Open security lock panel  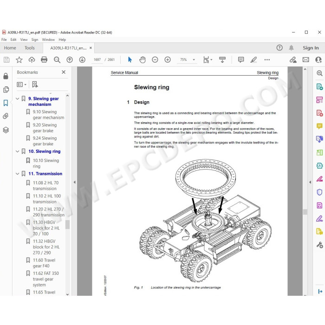pyautogui.click(x=6, y=76)
